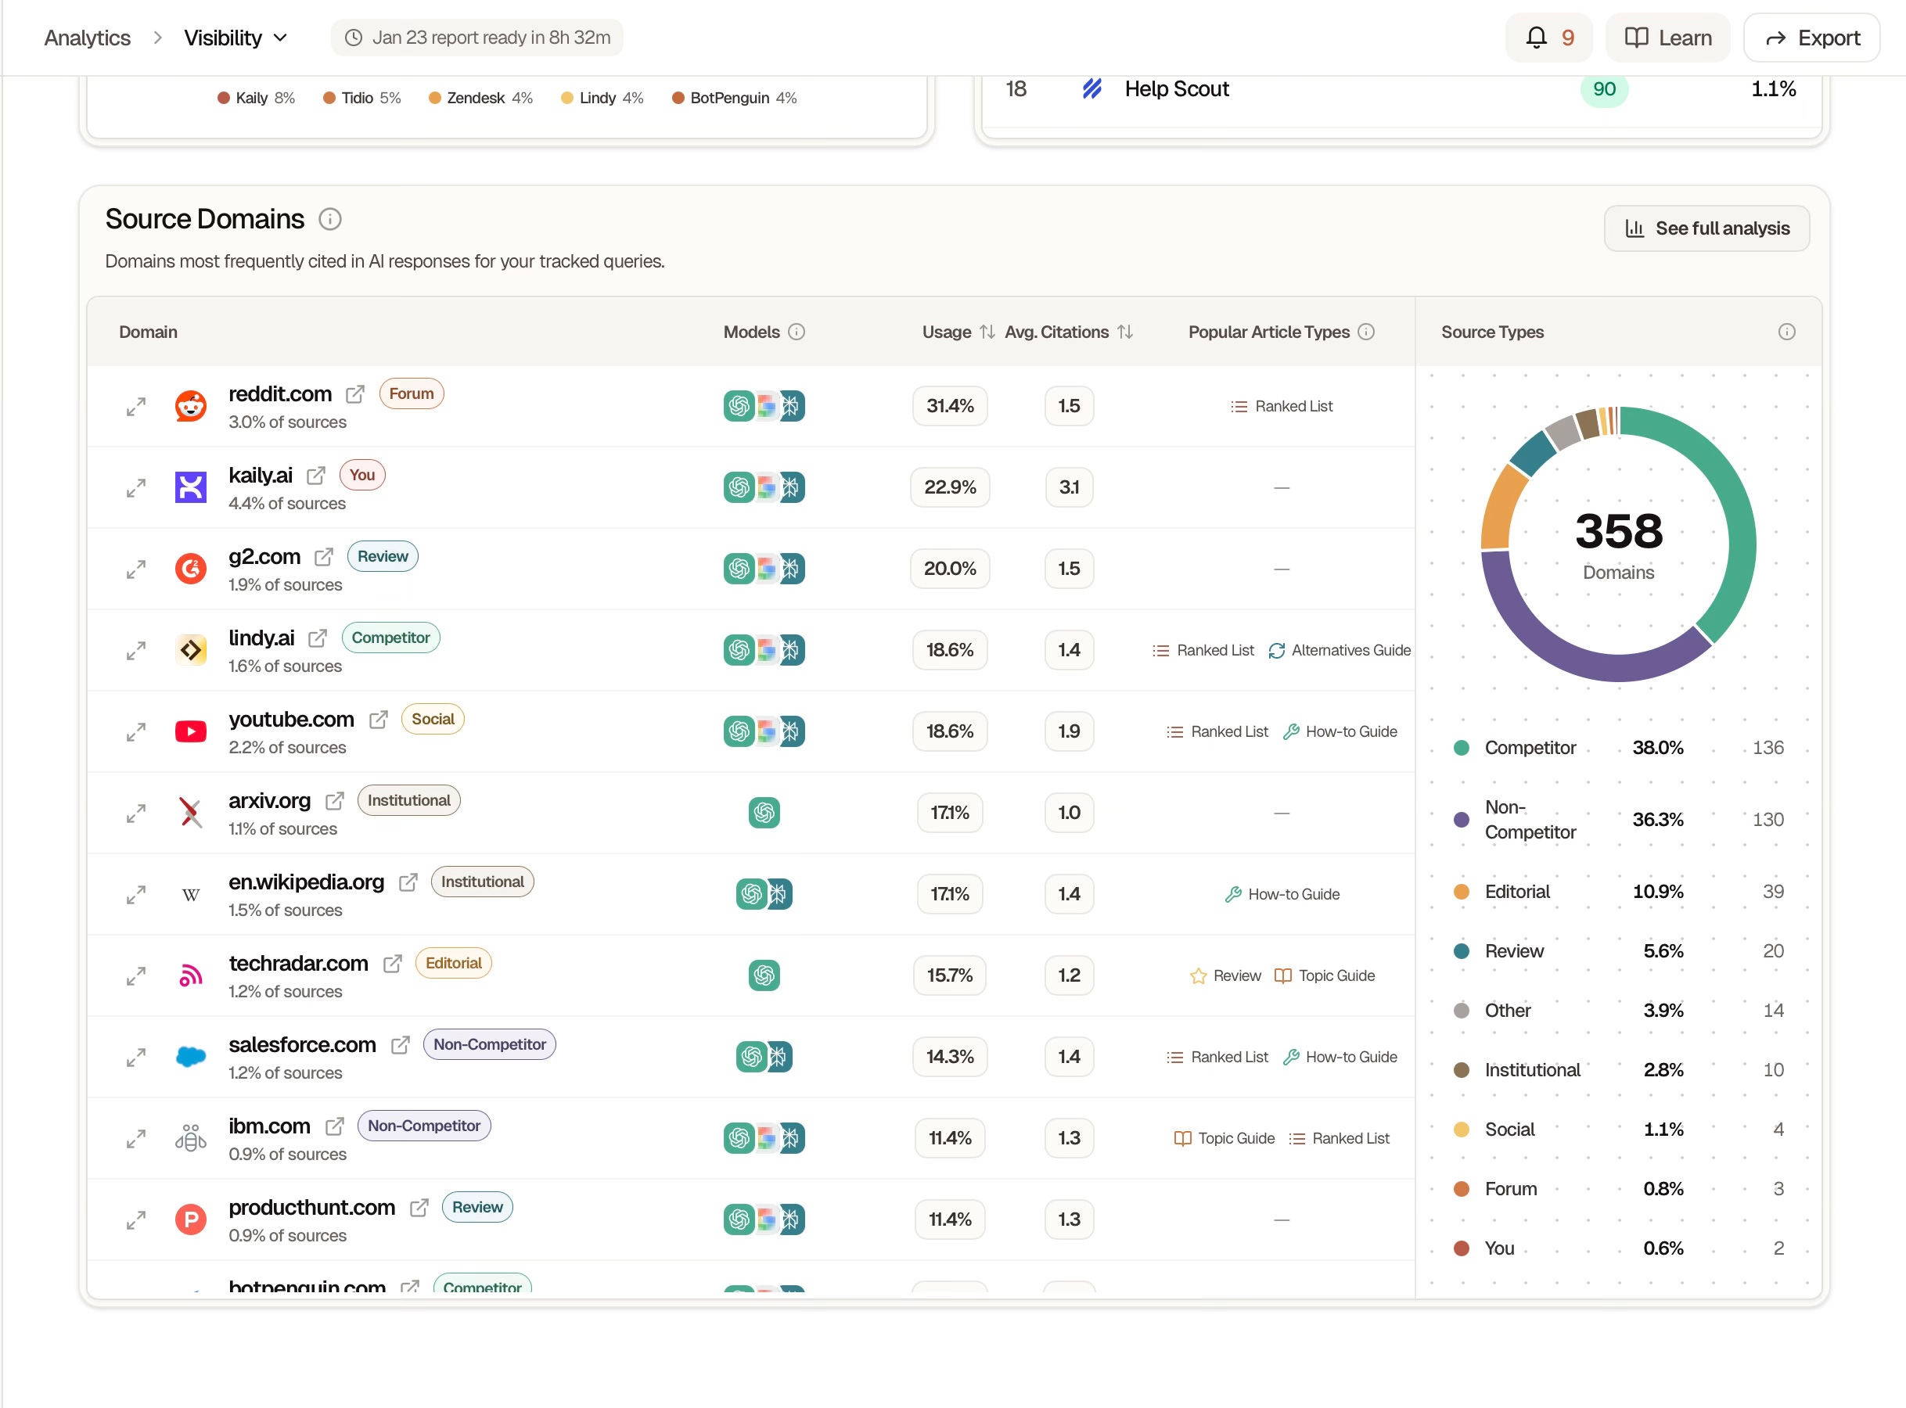
Task: Open notifications bell icon
Action: [1535, 38]
